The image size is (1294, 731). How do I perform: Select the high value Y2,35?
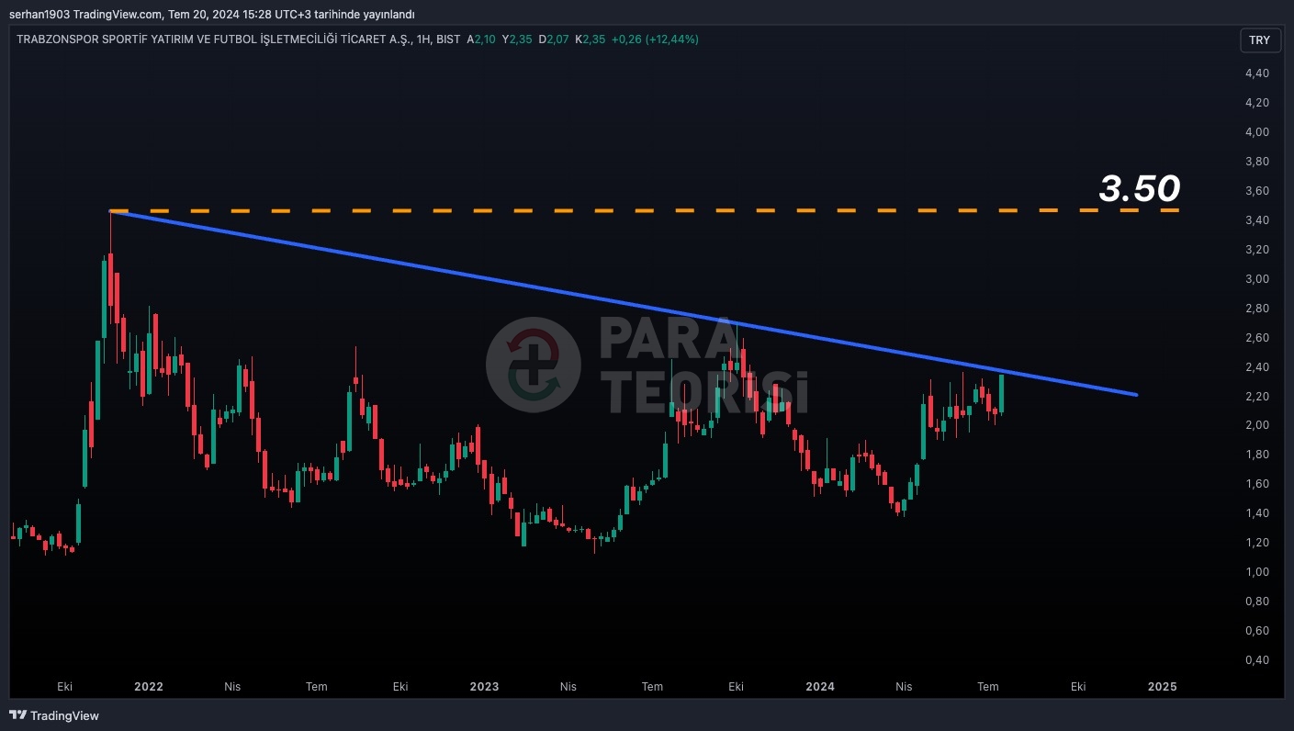(517, 39)
